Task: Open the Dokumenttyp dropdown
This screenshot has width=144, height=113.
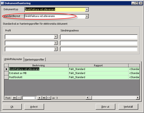Action: point(87,10)
